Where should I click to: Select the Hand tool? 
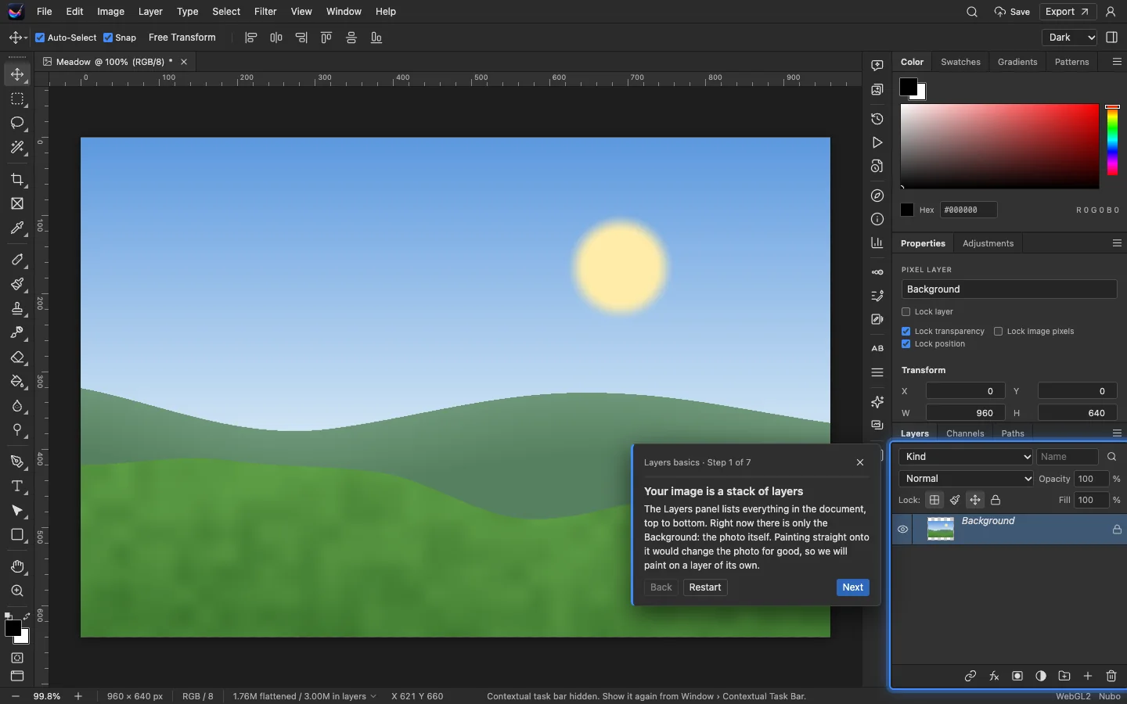tap(17, 566)
